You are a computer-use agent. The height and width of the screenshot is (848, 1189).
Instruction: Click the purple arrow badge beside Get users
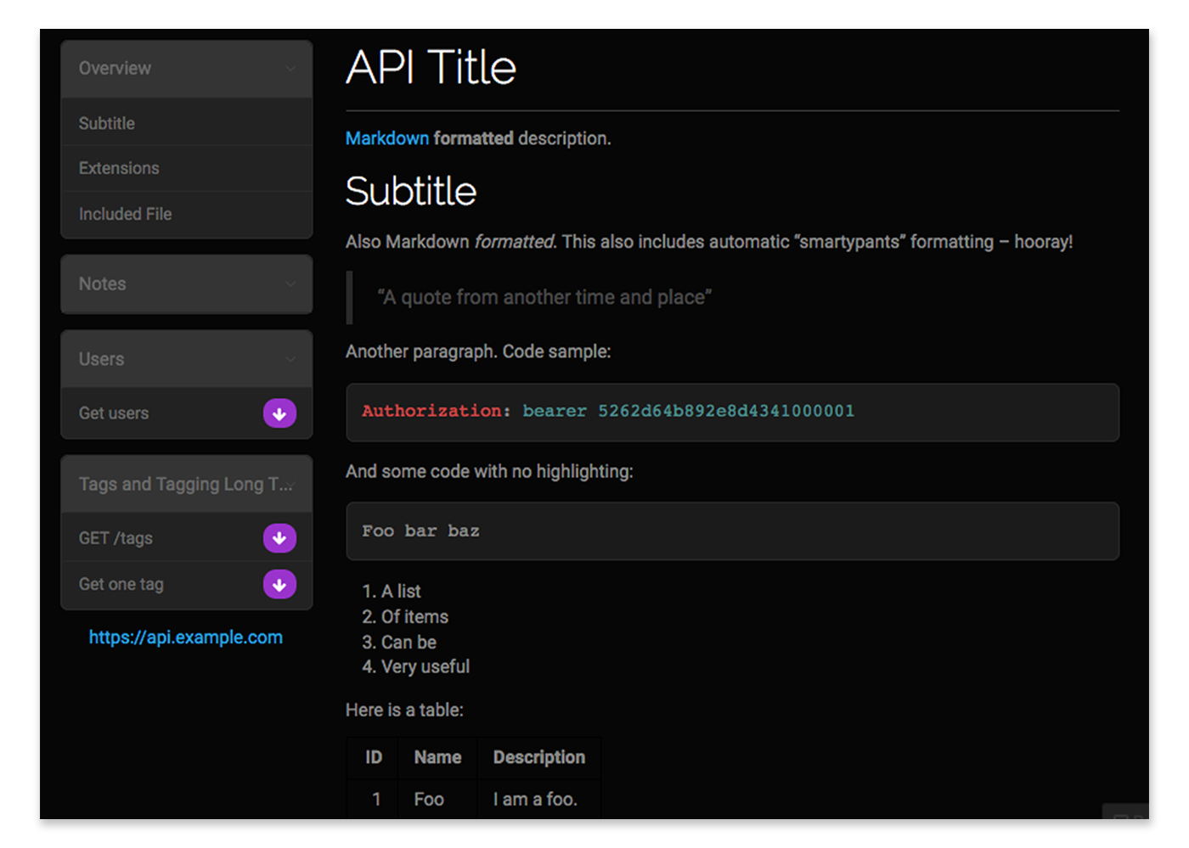[x=279, y=413]
